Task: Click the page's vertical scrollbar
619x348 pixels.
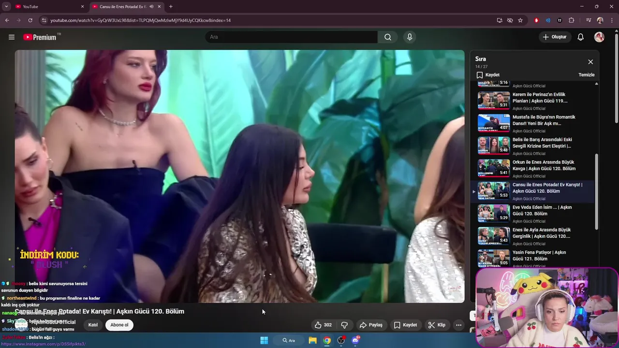Action: click(x=616, y=77)
